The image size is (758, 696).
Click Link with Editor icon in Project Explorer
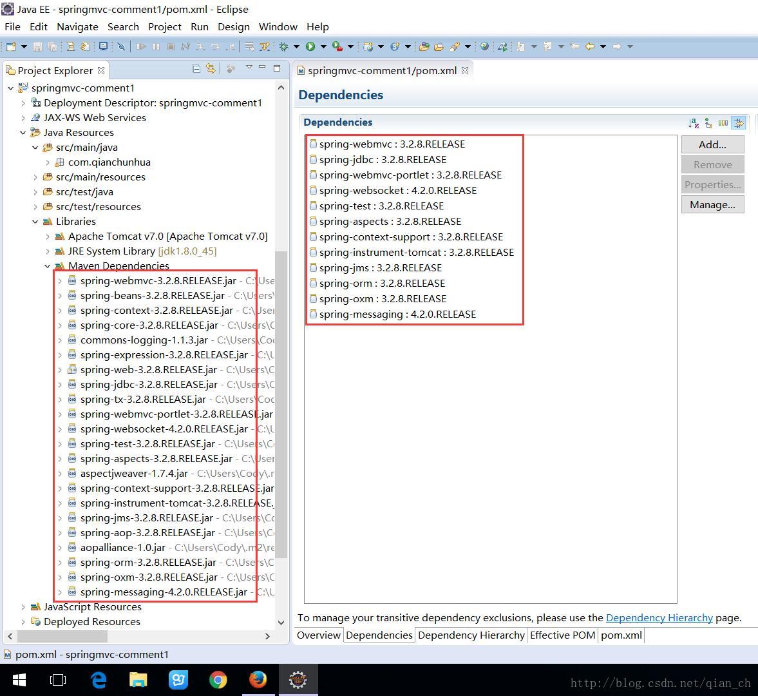[211, 69]
